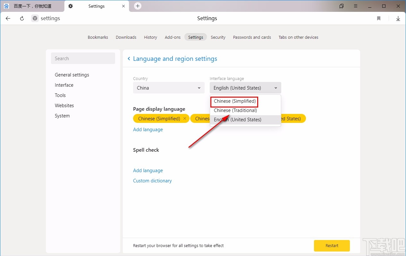Close the Settings tab

(x=123, y=6)
